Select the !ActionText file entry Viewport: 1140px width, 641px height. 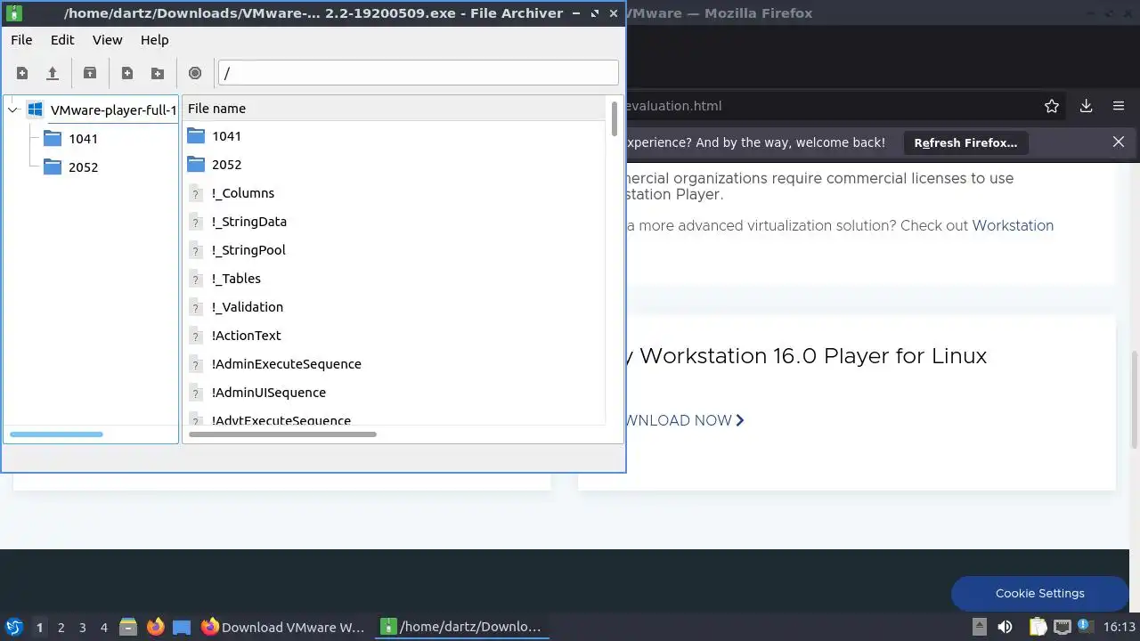(246, 336)
